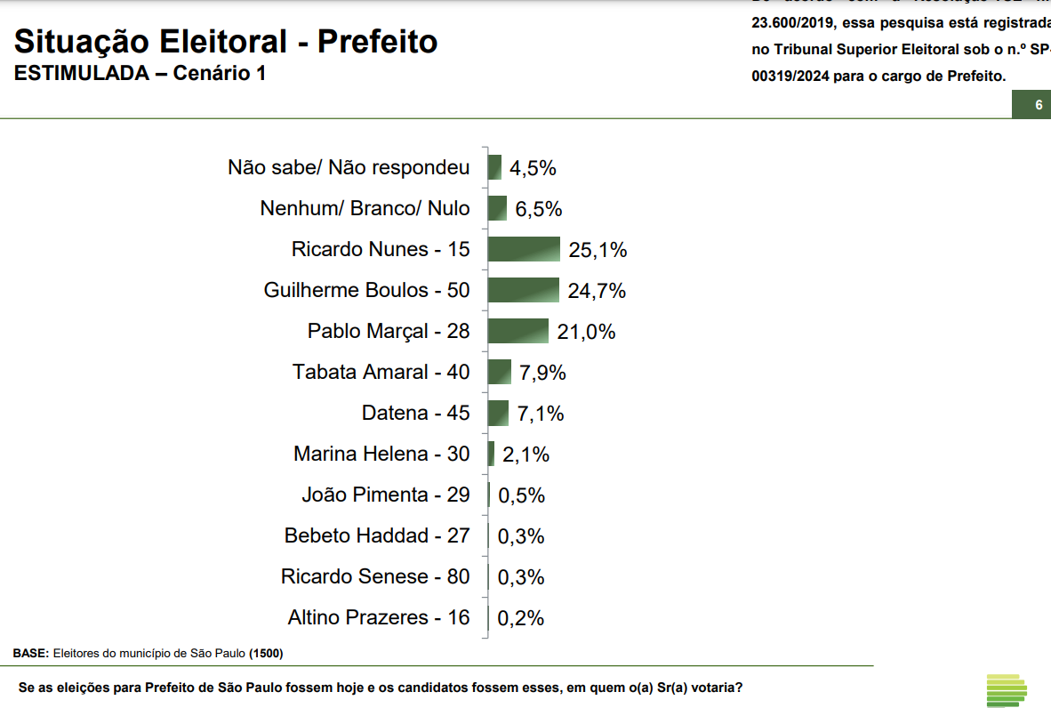Viewport: 1051px width, 708px height.
Task: Click the Ricardo Nunes bar in the chart
Action: pos(524,249)
